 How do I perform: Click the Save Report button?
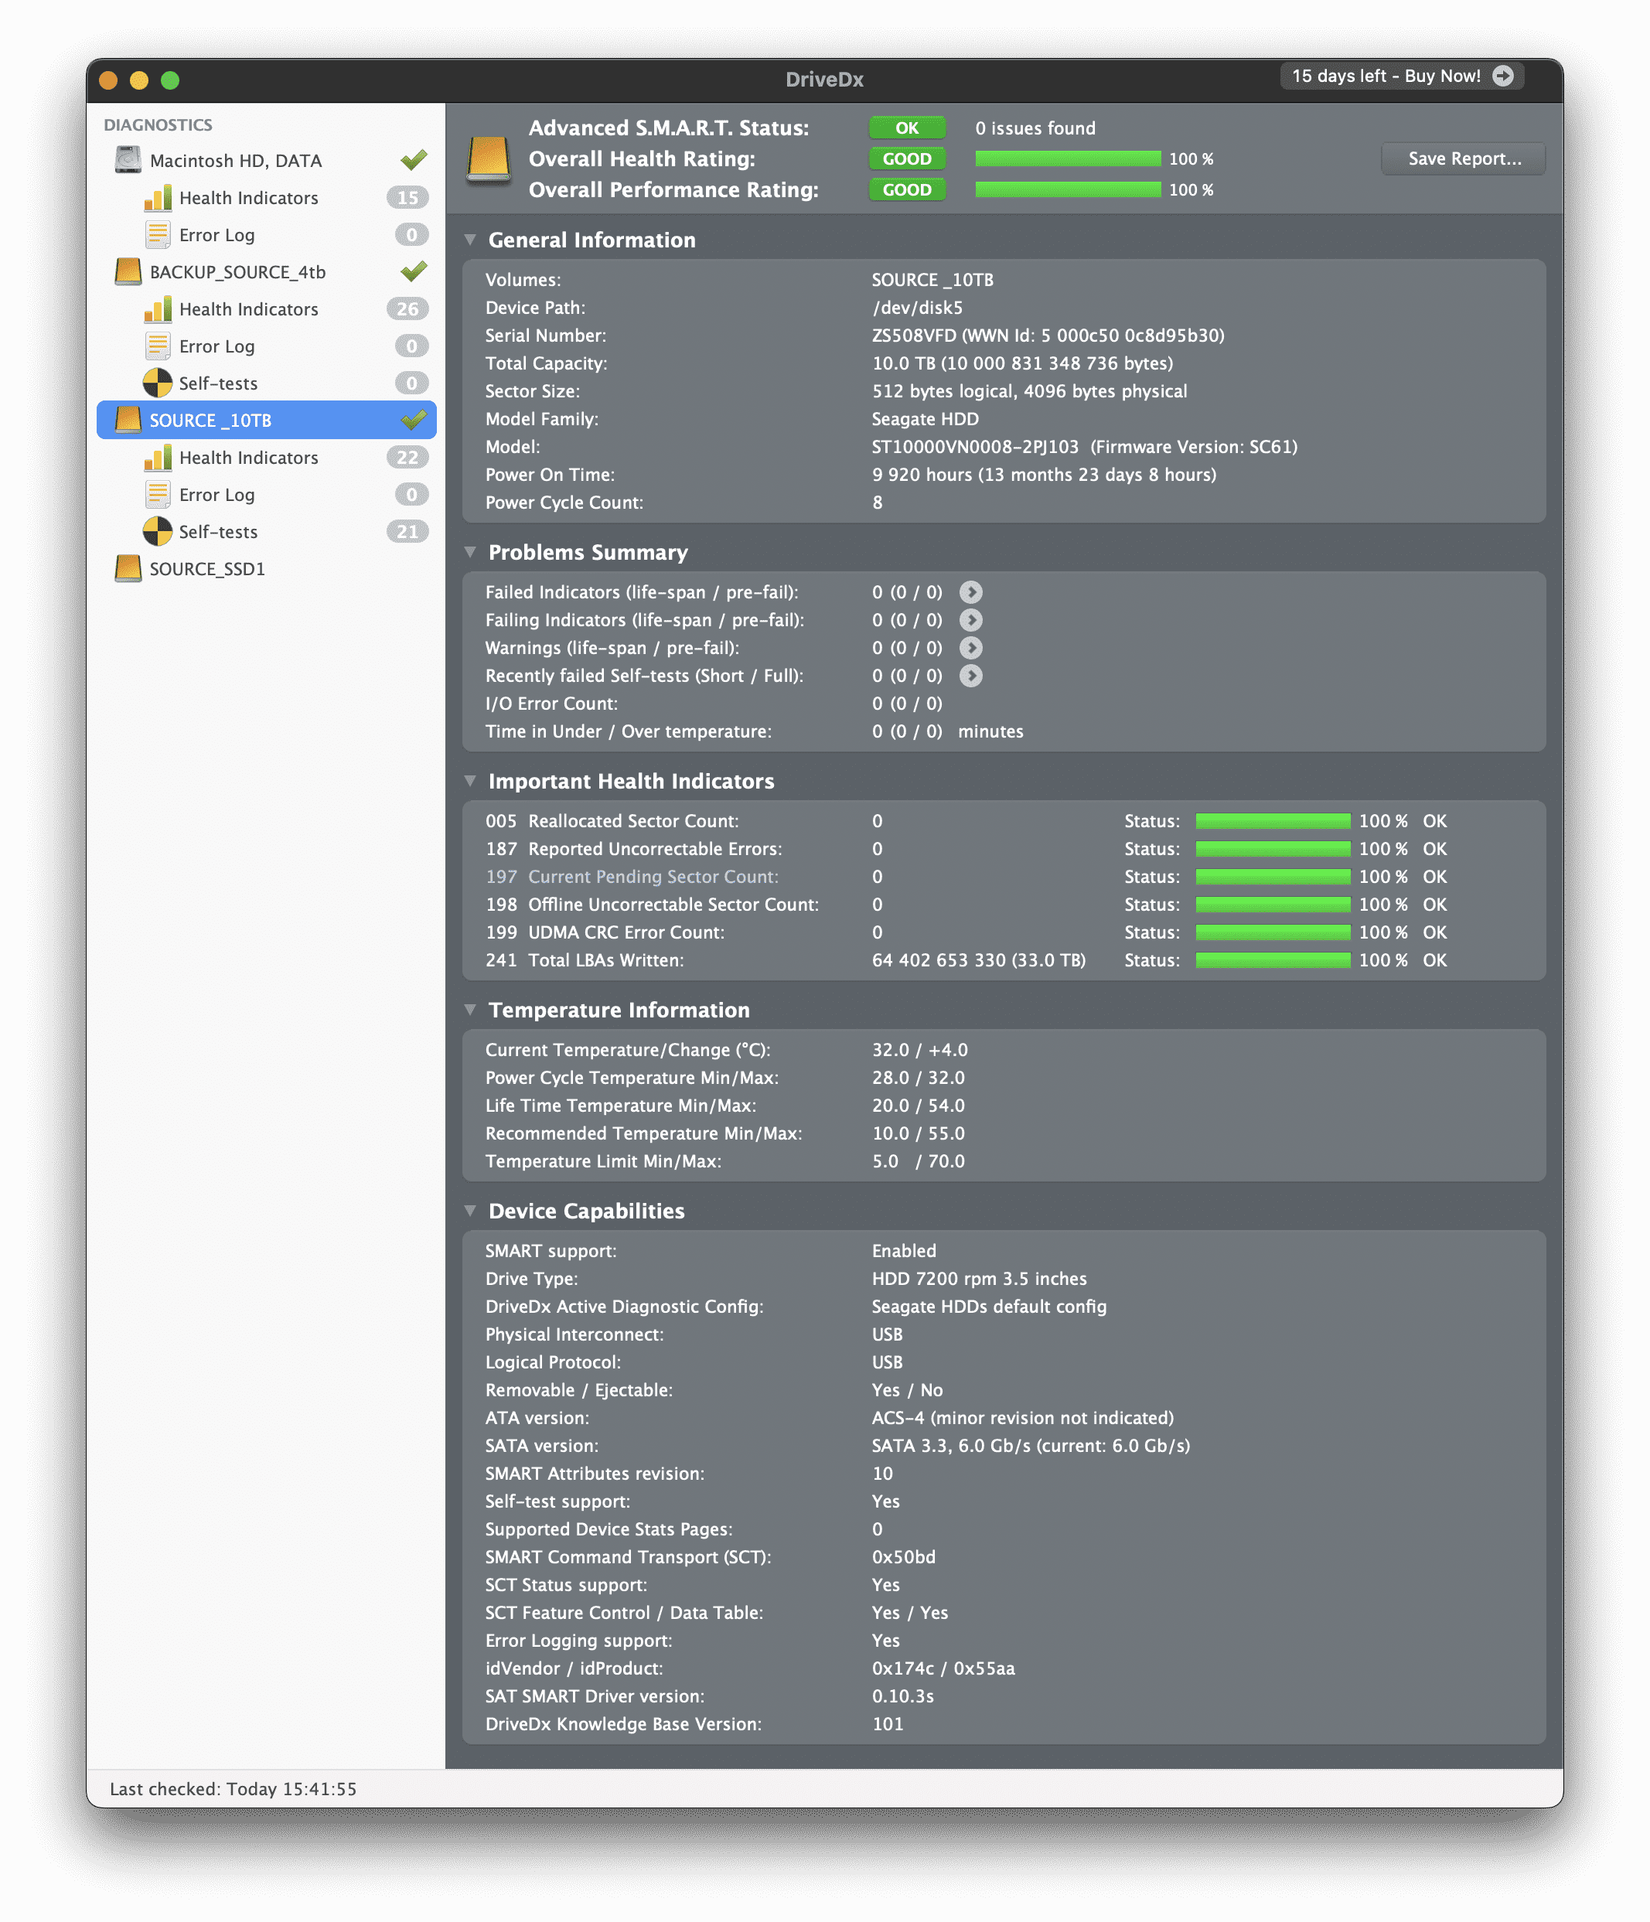(x=1463, y=158)
